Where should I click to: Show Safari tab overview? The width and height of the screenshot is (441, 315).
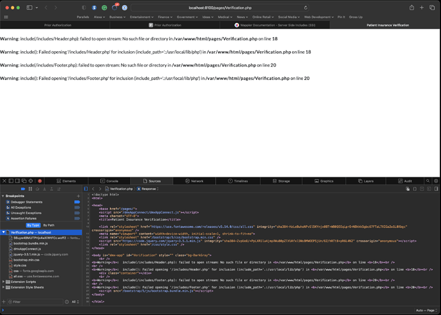click(432, 8)
